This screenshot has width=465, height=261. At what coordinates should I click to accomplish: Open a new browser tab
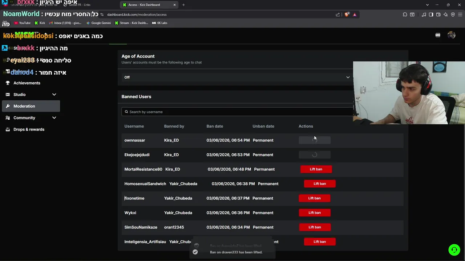[x=183, y=5]
